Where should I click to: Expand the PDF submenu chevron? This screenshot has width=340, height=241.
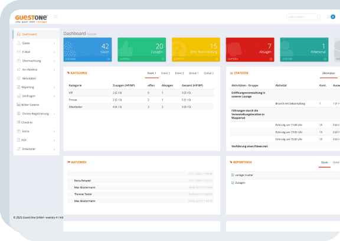(54, 141)
